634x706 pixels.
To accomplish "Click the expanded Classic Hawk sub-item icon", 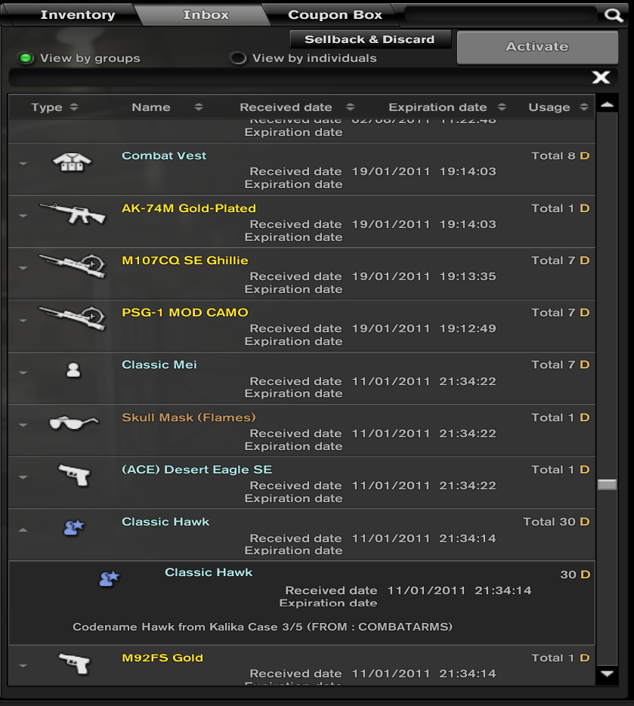I will tap(109, 578).
